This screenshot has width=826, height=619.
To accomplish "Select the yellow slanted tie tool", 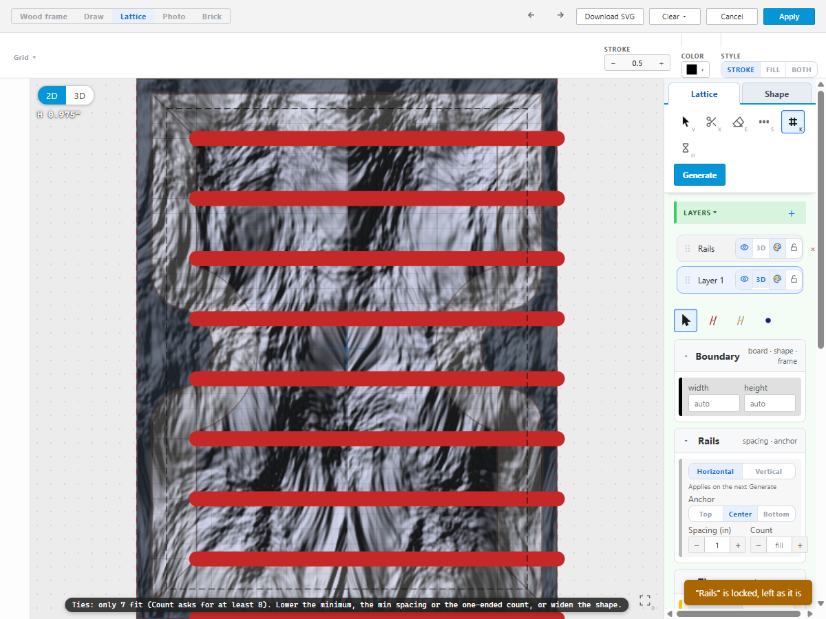I will coord(741,321).
